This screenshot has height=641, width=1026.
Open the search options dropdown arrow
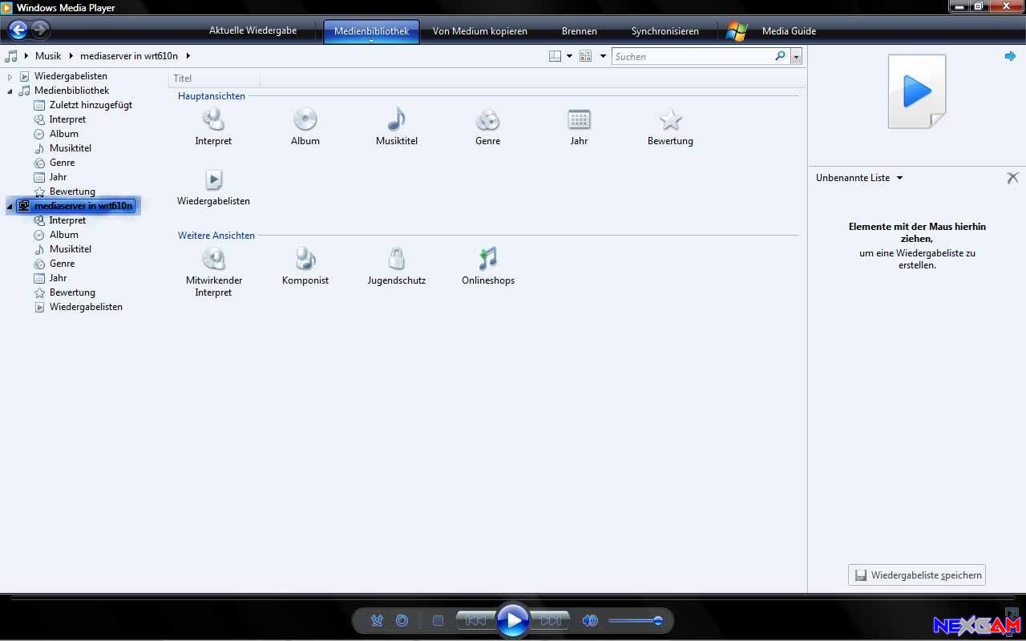(796, 57)
